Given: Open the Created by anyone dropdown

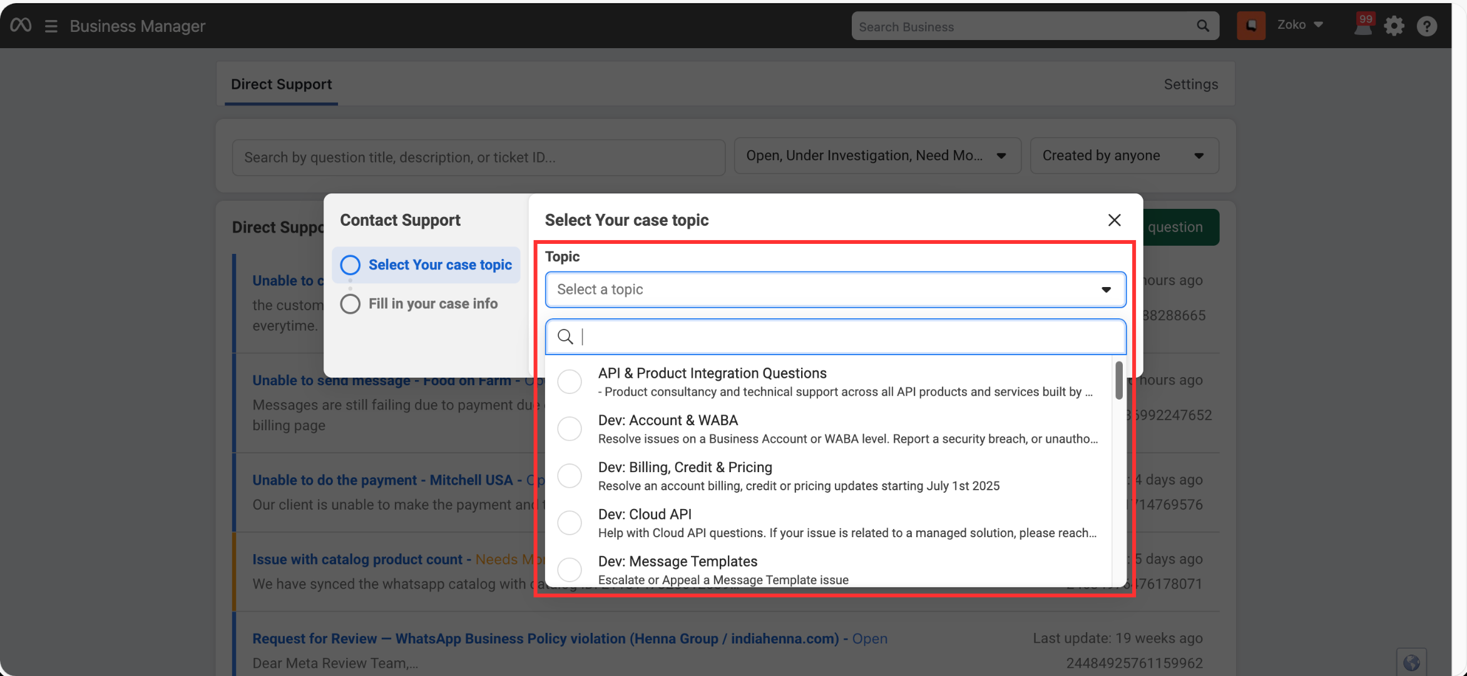Looking at the screenshot, I should (x=1123, y=156).
